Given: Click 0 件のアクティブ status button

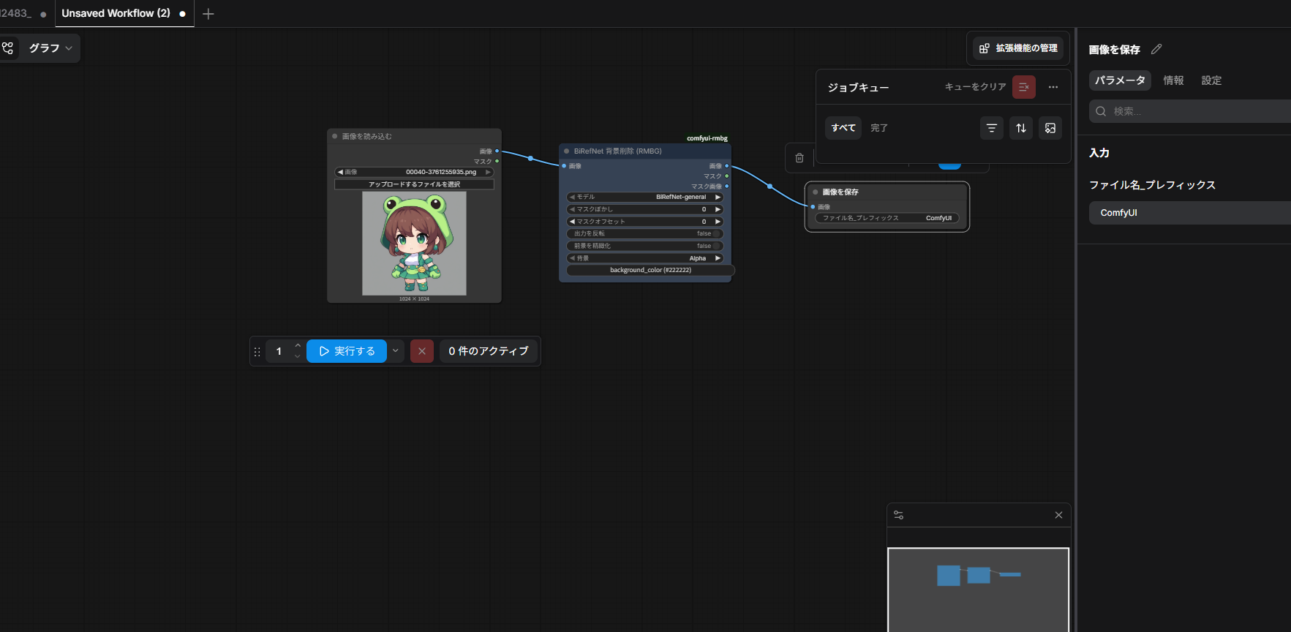Looking at the screenshot, I should [489, 351].
